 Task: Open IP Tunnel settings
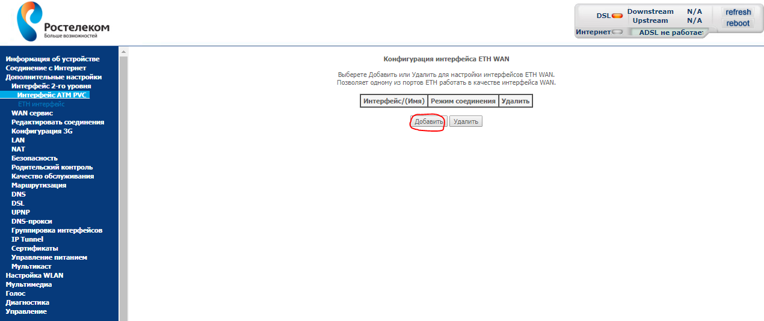click(27, 239)
